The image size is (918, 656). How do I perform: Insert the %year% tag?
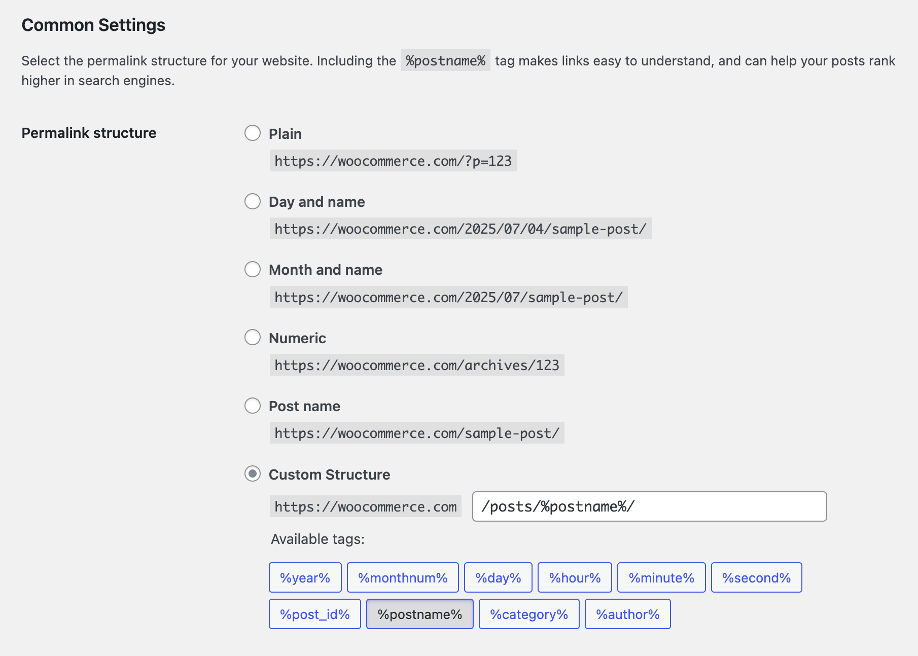[304, 577]
